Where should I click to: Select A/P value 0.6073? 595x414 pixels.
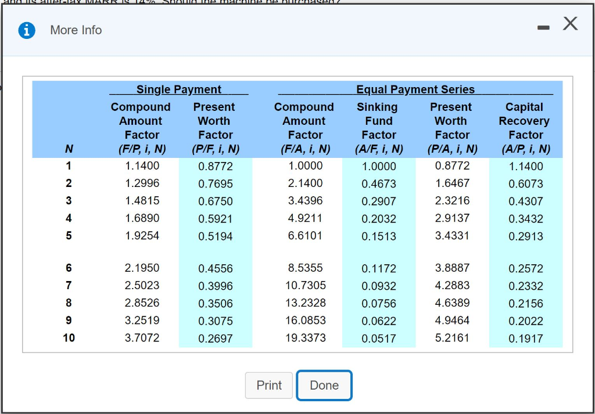(x=526, y=184)
